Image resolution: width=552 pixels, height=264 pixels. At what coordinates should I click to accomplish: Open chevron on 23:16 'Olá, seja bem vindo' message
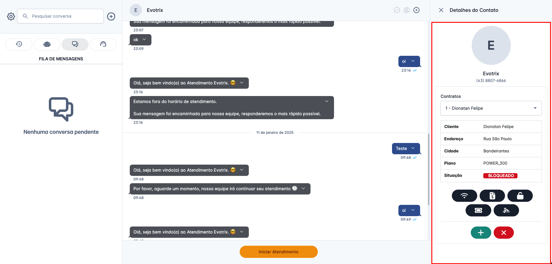pyautogui.click(x=242, y=83)
